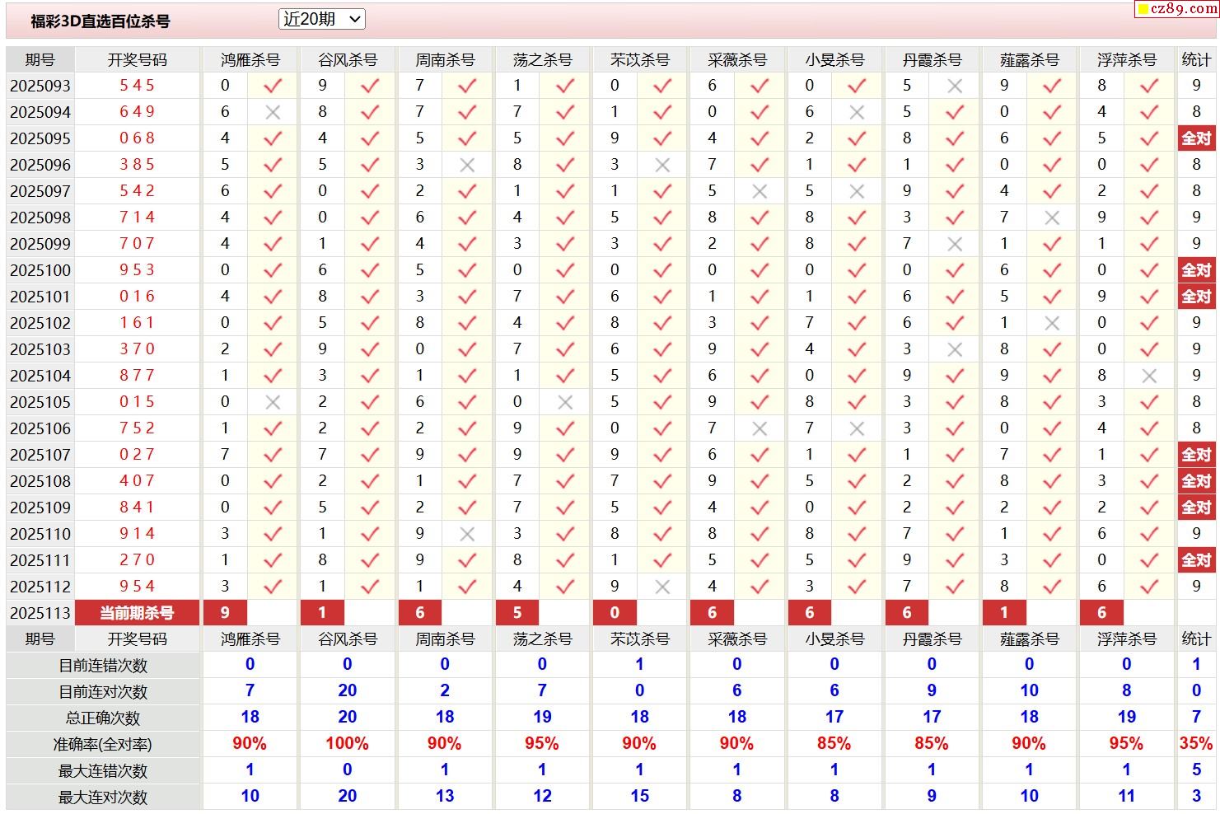Image resolution: width=1220 pixels, height=814 pixels.
Task: Click period number 2025113 in the first column
Action: coord(40,613)
